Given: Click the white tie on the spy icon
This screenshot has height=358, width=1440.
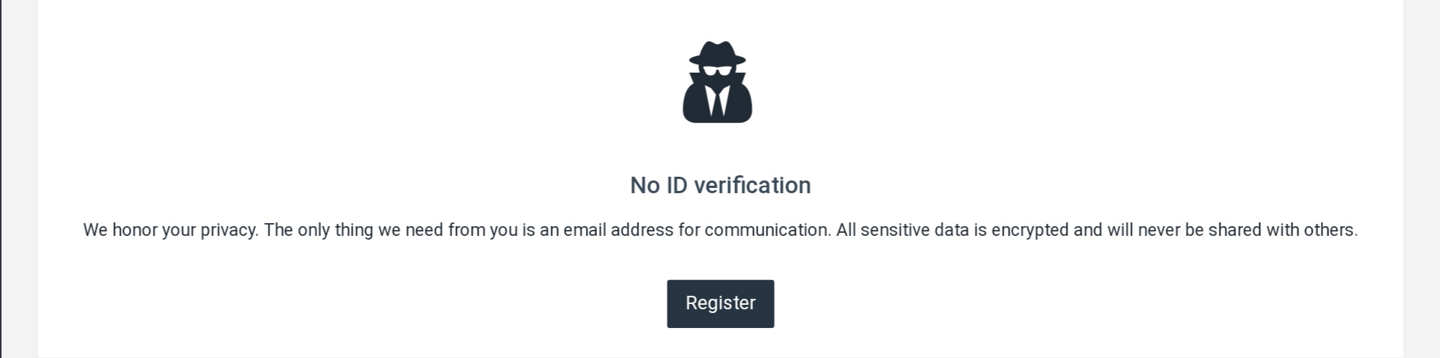Looking at the screenshot, I should 717,102.
